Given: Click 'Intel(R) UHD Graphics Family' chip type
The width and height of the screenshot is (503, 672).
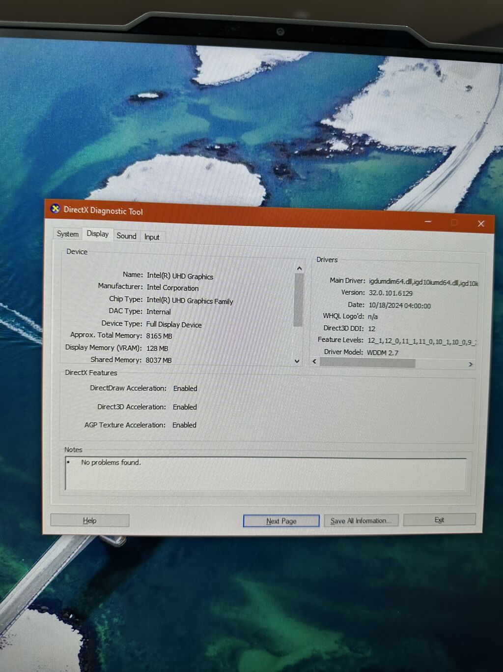Looking at the screenshot, I should click(x=190, y=301).
